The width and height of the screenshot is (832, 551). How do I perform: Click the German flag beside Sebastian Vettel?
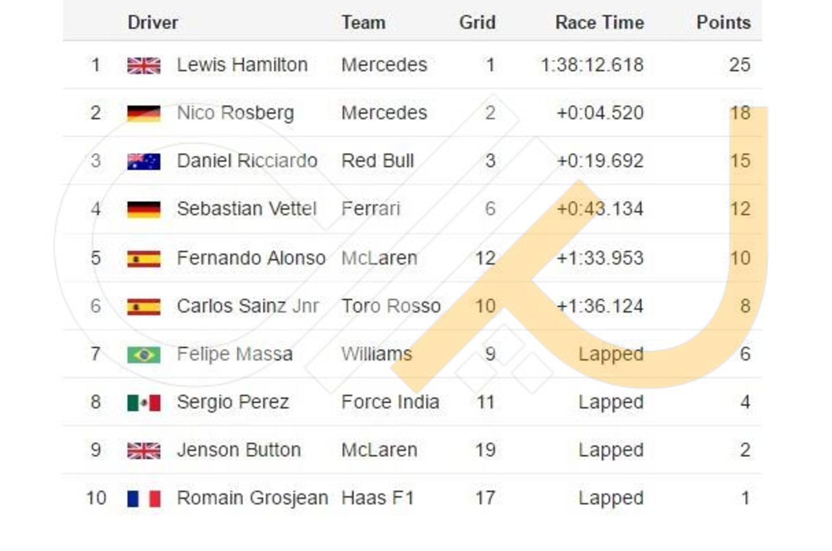pyautogui.click(x=144, y=210)
